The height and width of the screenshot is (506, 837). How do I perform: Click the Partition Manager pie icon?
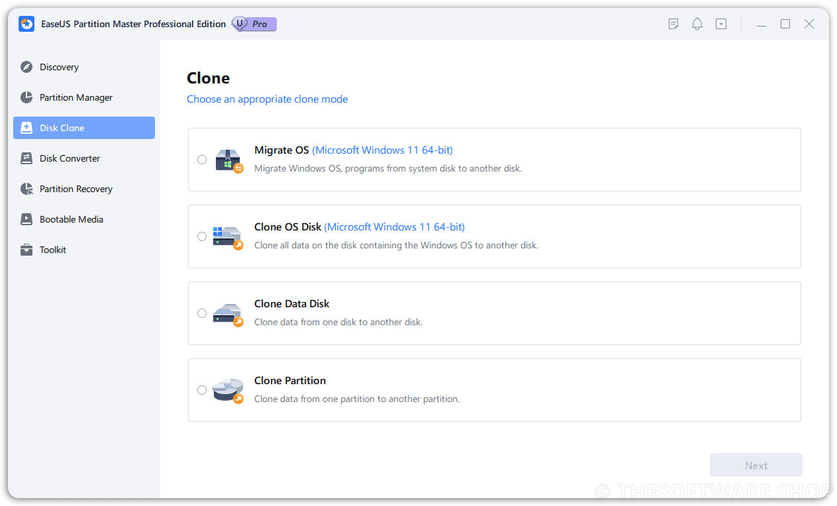[x=26, y=97]
